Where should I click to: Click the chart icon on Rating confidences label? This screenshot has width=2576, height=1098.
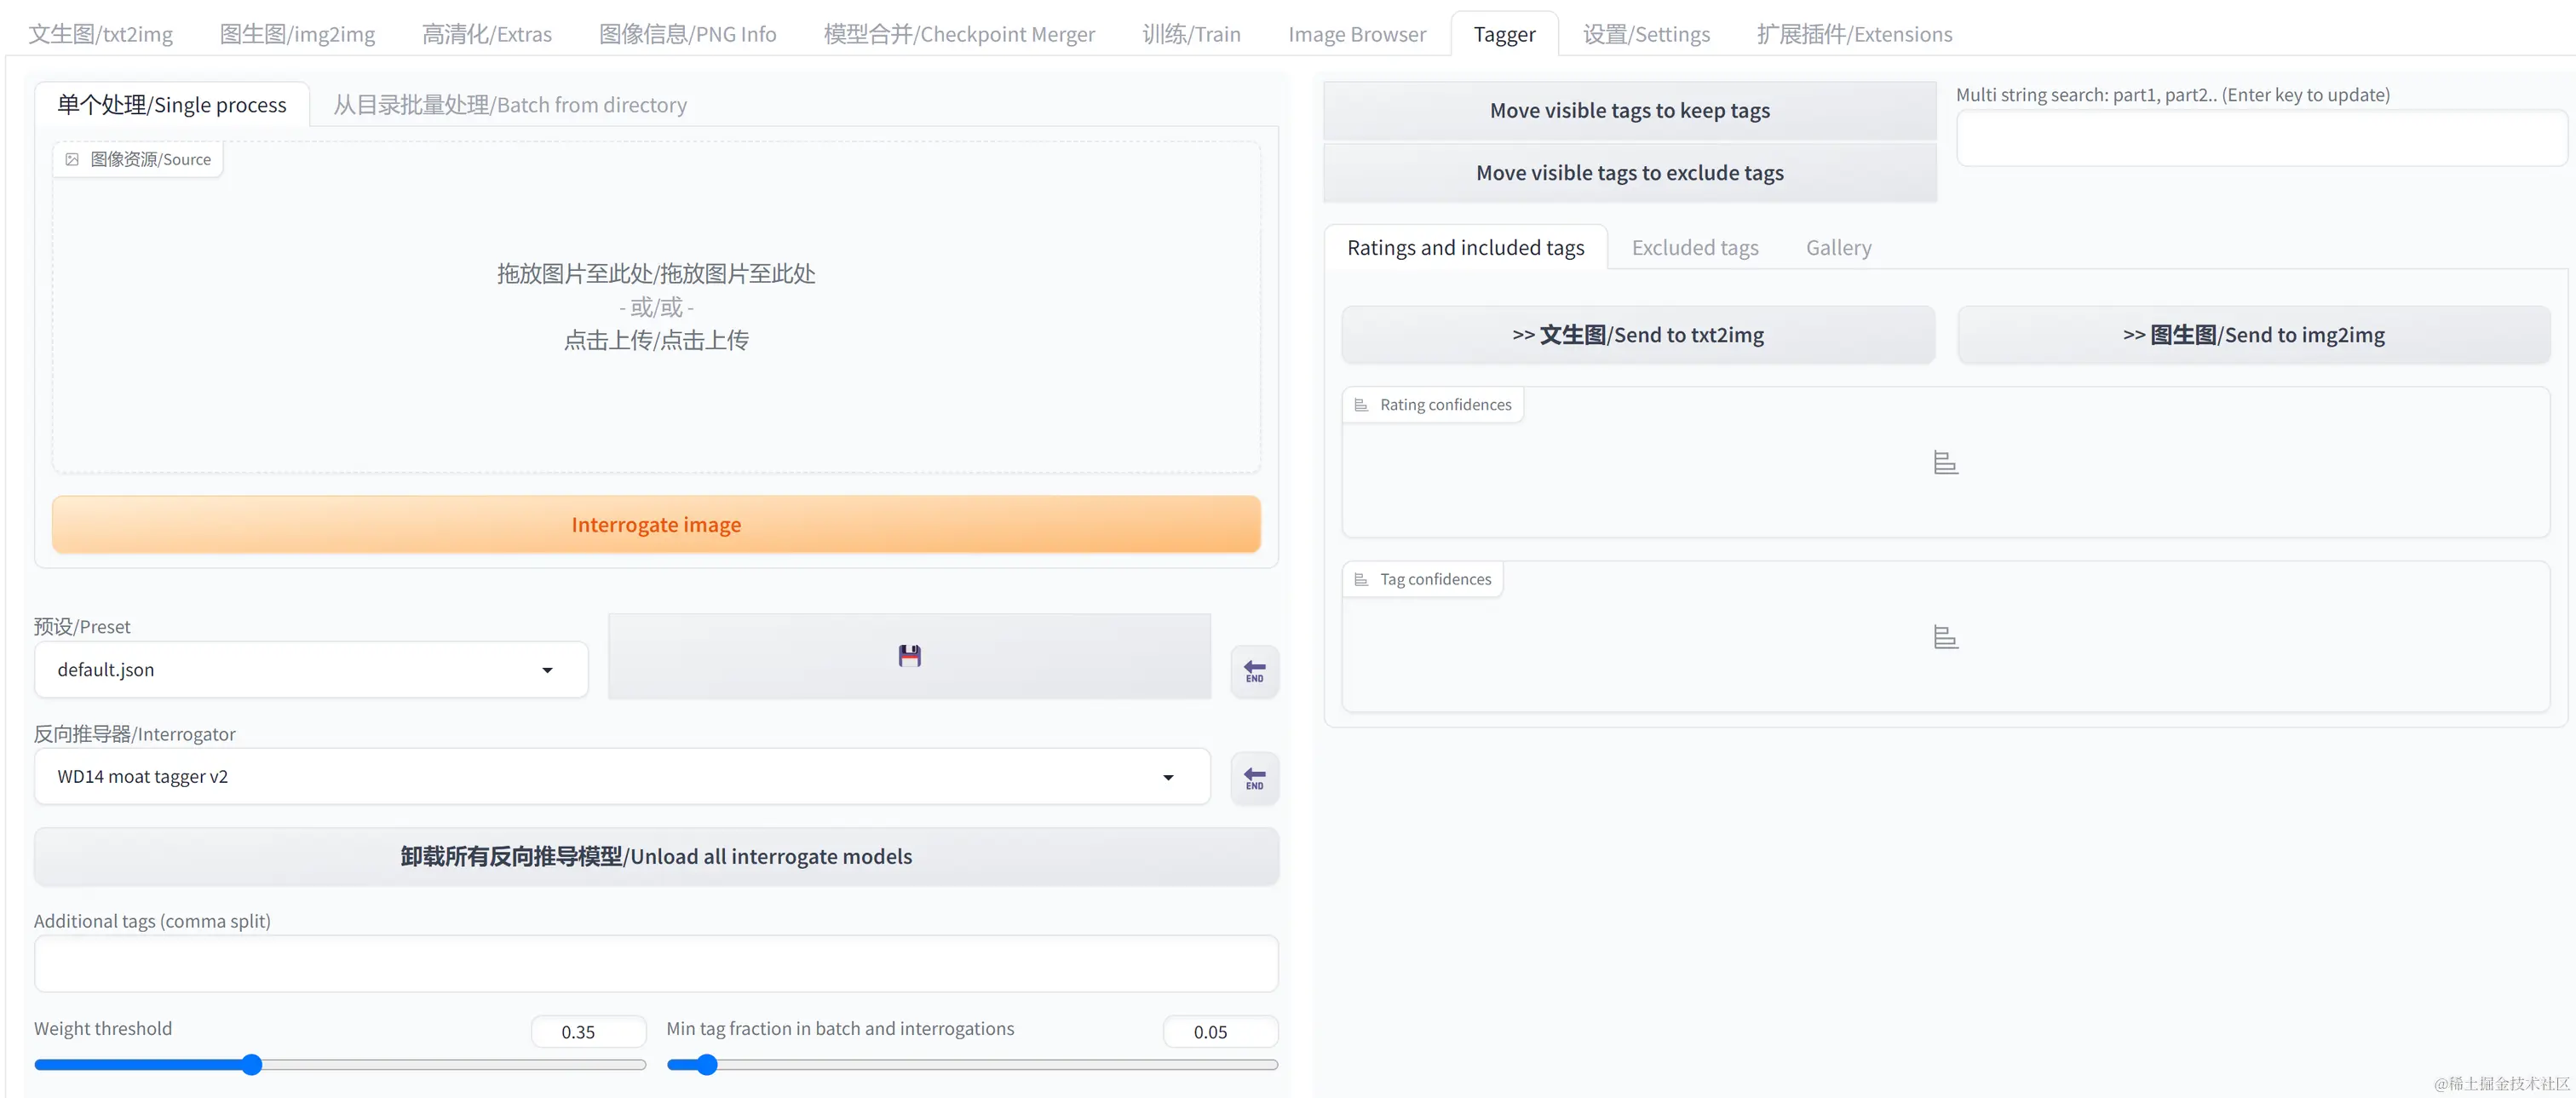[x=1361, y=405]
